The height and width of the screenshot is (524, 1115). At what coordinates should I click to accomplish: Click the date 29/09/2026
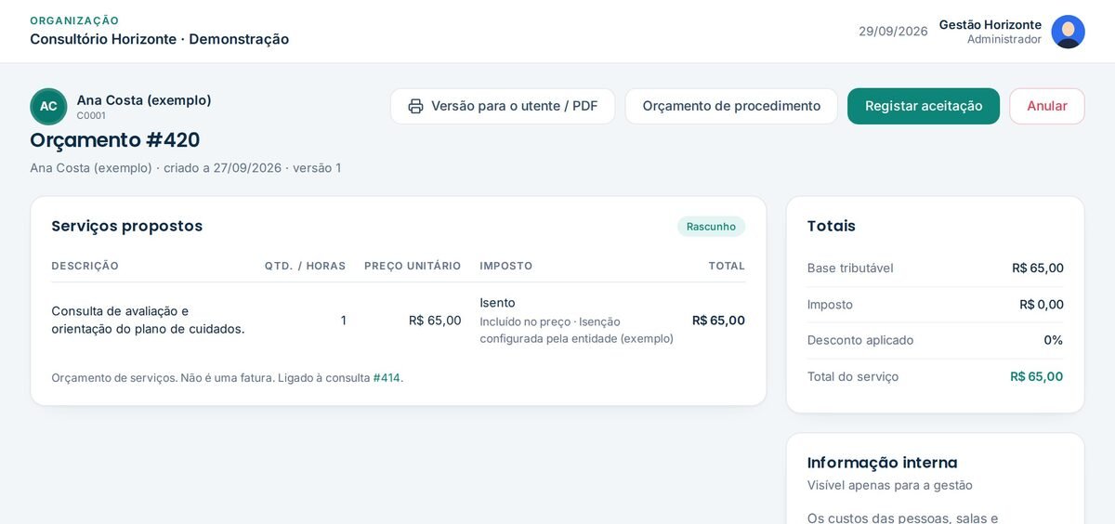click(893, 32)
